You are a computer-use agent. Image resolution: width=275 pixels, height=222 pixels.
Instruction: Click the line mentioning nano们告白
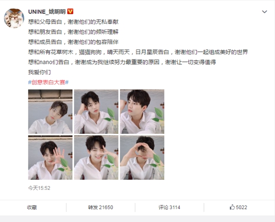point(122,62)
